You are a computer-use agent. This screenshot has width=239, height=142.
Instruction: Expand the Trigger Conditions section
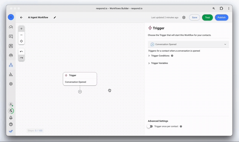click(160, 56)
